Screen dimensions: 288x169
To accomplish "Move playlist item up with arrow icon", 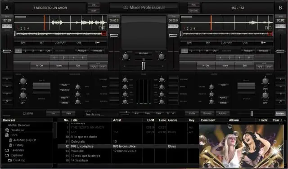I will point(168,113).
